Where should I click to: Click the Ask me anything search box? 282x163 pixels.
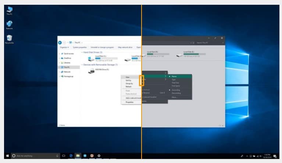pos(35,156)
